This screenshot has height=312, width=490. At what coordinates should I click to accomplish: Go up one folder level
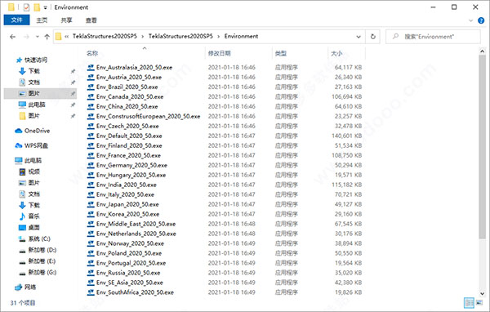[47, 37]
